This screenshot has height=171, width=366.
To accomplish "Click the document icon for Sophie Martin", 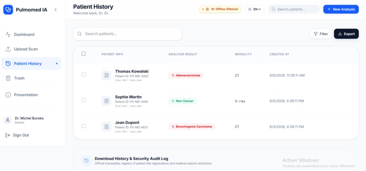I will click(x=106, y=101).
